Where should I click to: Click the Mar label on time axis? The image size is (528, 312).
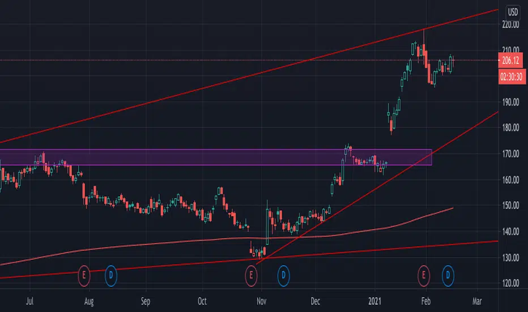477,301
